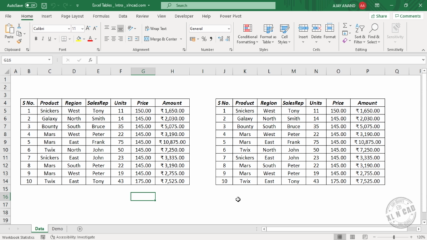Toggle Merge & Center
This screenshot has width=427, height=240.
coord(161,39)
